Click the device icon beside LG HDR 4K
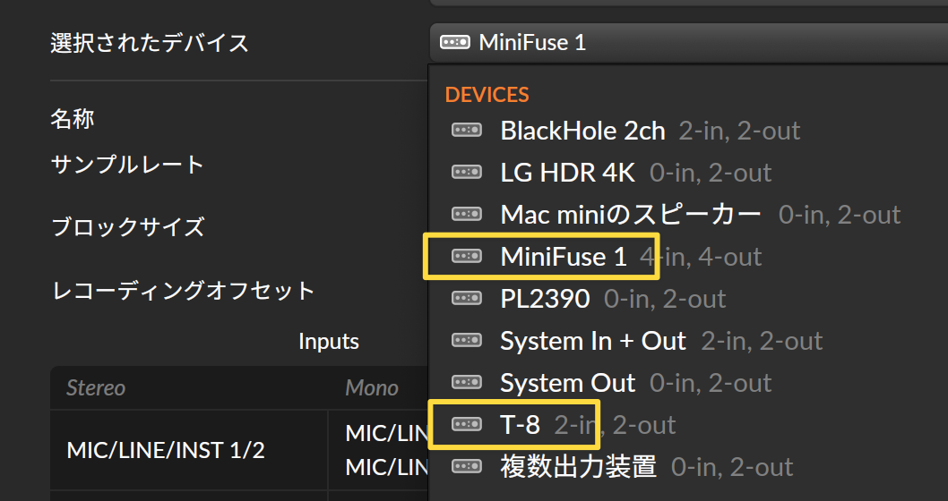This screenshot has height=501, width=948. [467, 173]
